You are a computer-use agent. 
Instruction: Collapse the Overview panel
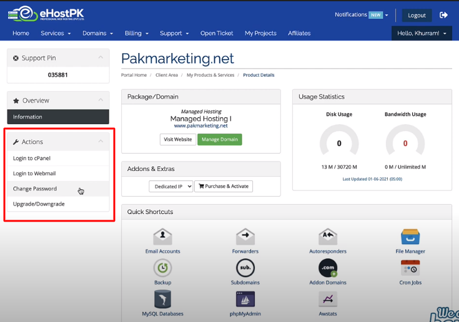point(101,100)
